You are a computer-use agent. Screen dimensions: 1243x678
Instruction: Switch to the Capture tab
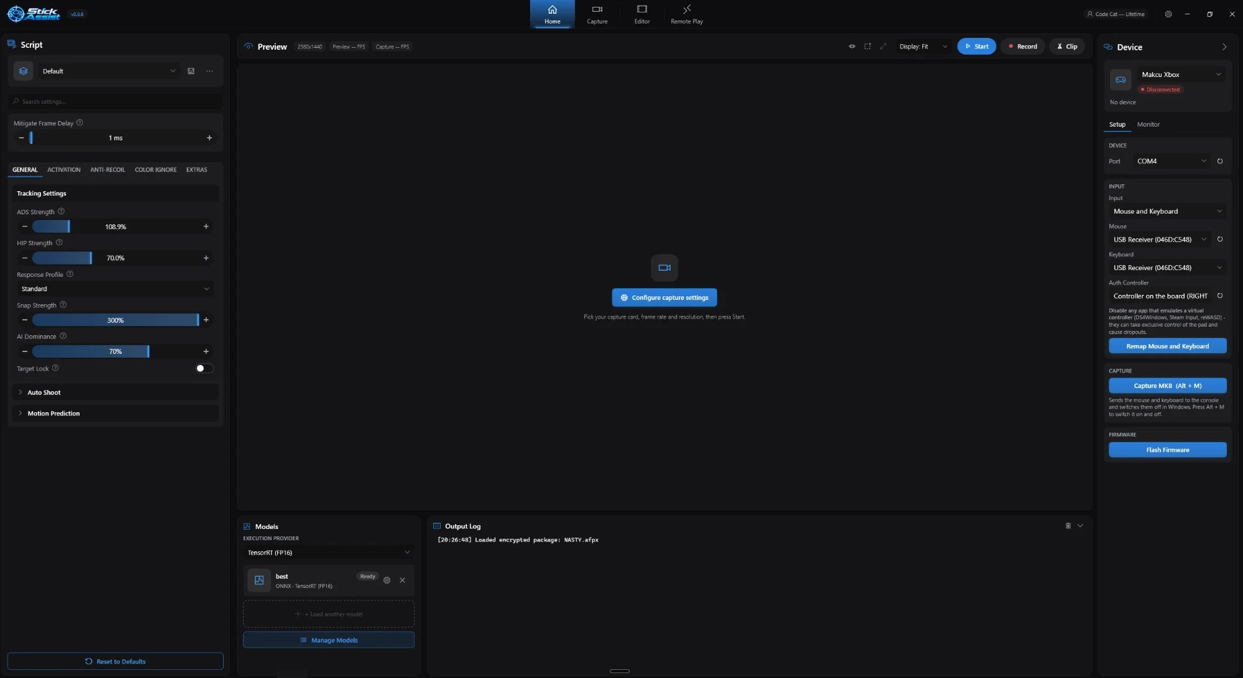597,14
